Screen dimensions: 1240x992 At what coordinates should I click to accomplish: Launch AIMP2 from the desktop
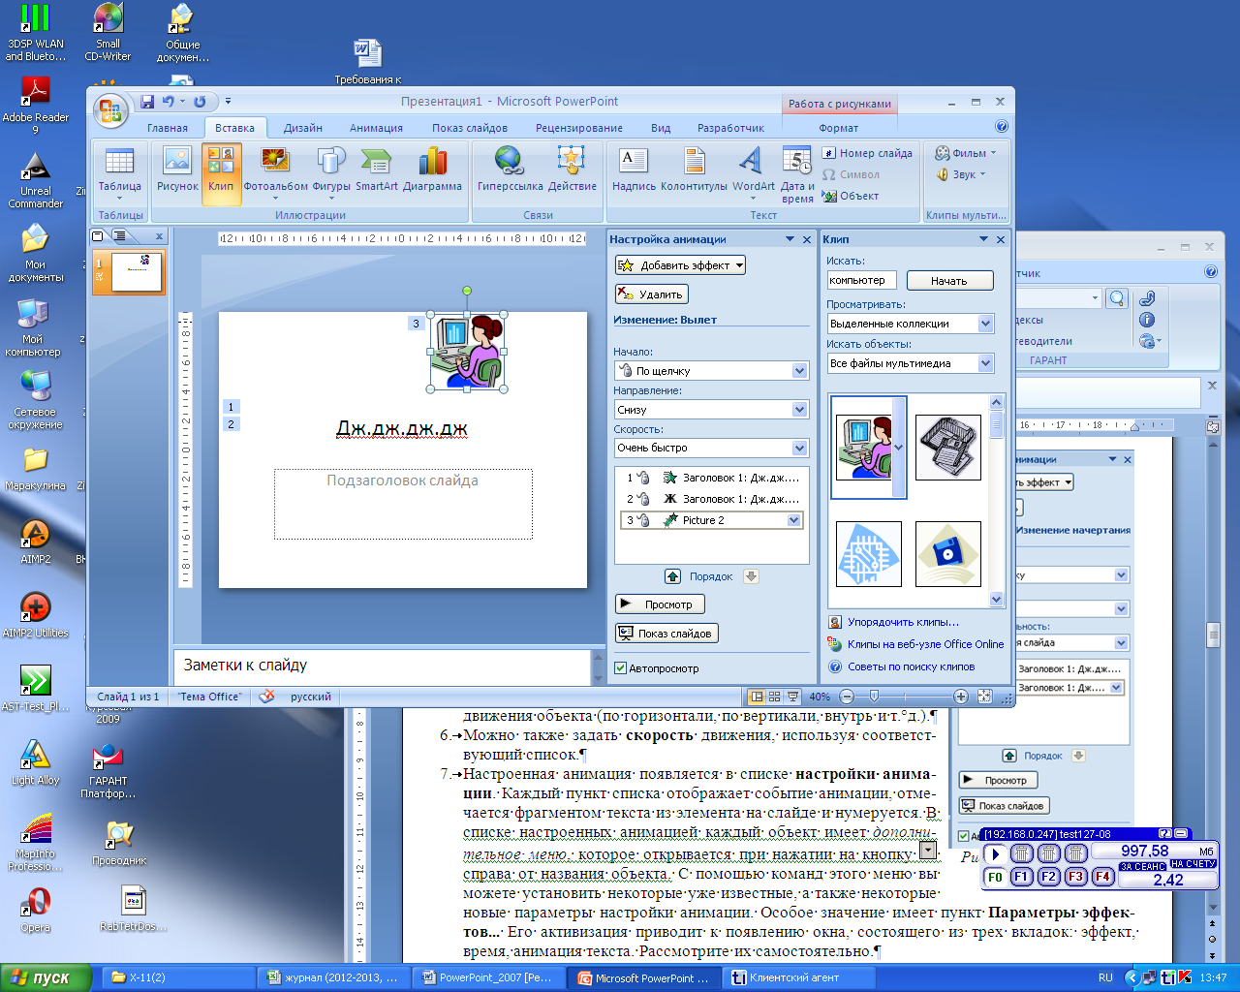(x=36, y=542)
